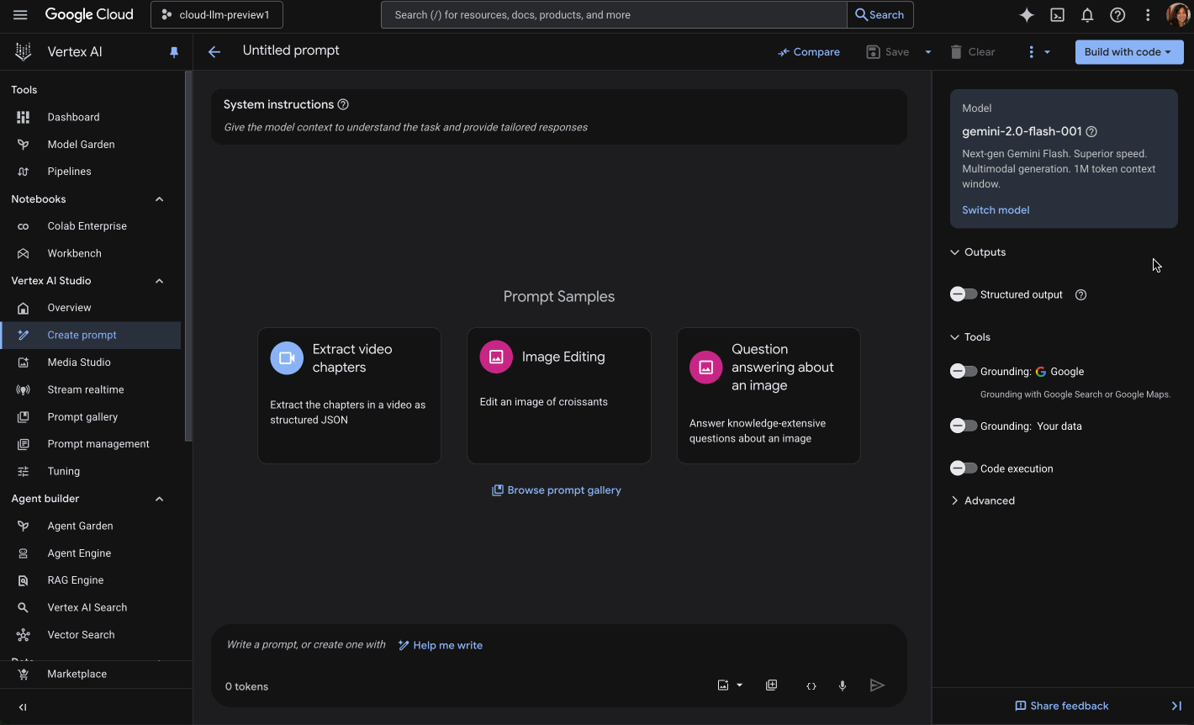Image resolution: width=1194 pixels, height=725 pixels.
Task: Click the Structured output help icon
Action: [x=1081, y=294]
